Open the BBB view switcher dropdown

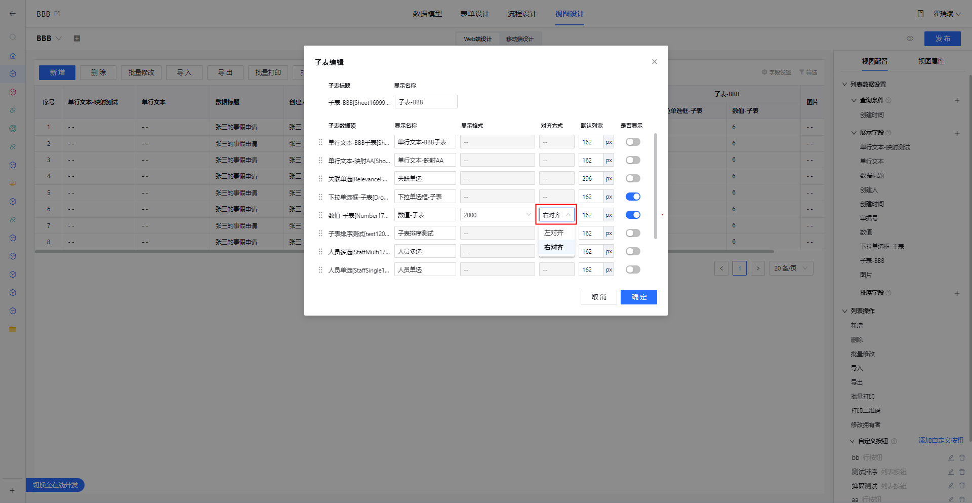[x=59, y=38]
